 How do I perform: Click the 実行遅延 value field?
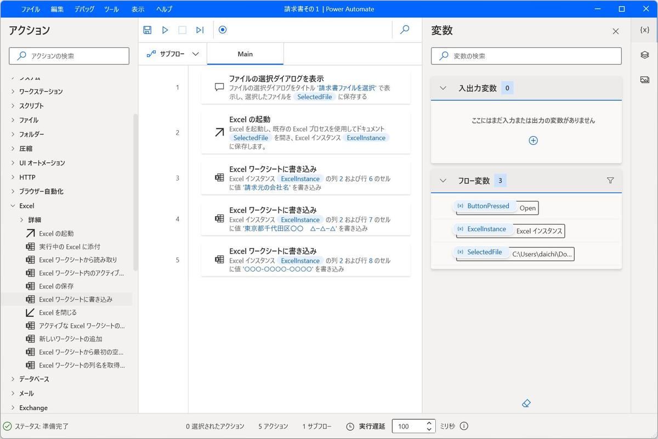click(409, 426)
